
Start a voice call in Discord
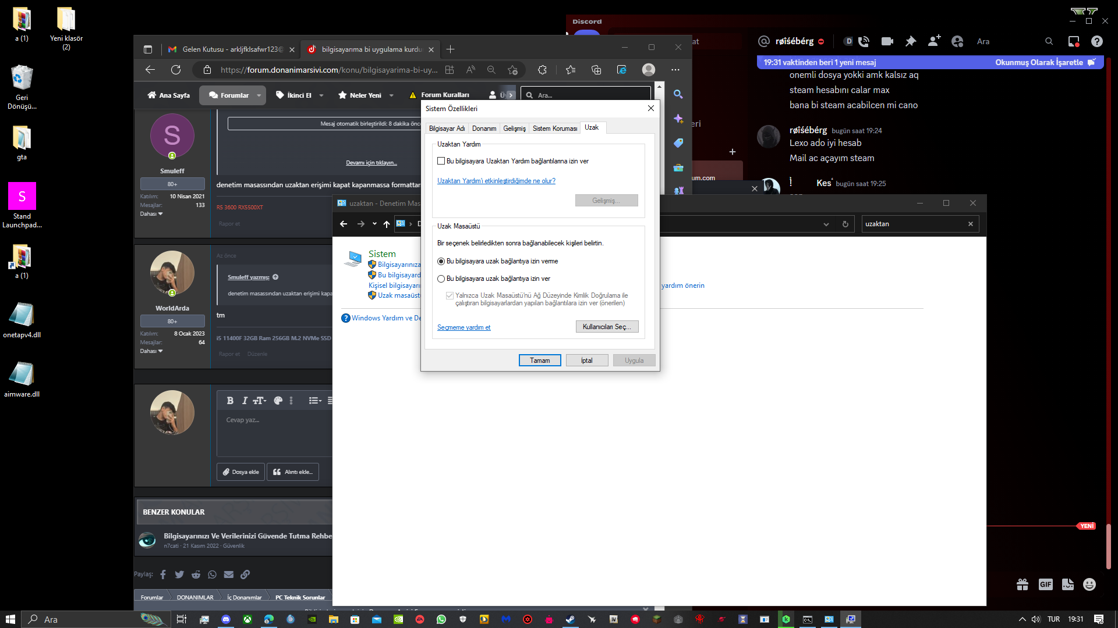point(864,41)
